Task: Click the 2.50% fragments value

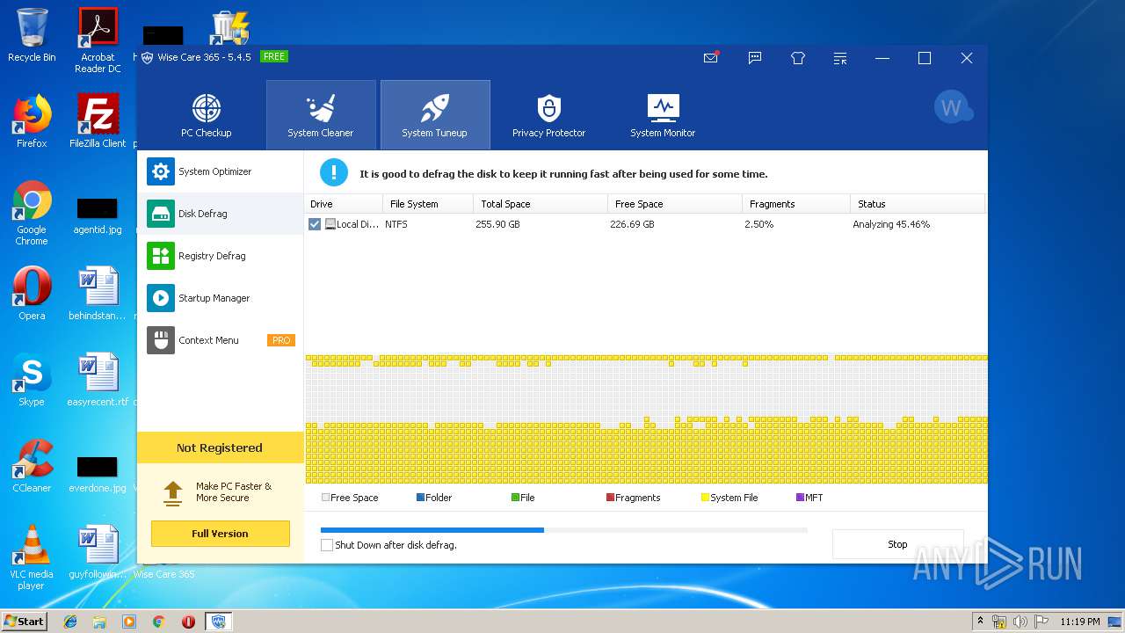Action: 759,224
